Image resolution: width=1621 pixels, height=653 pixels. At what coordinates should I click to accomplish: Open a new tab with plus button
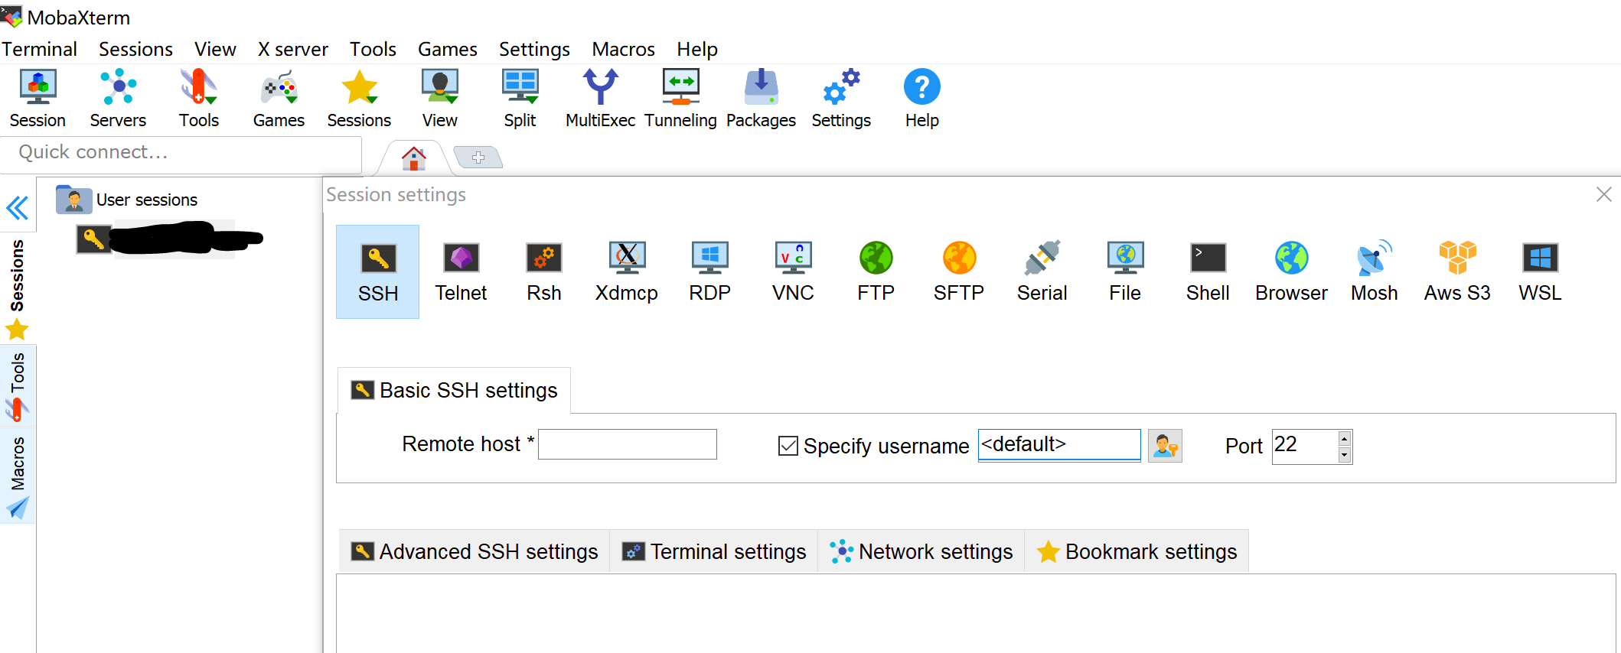478,158
